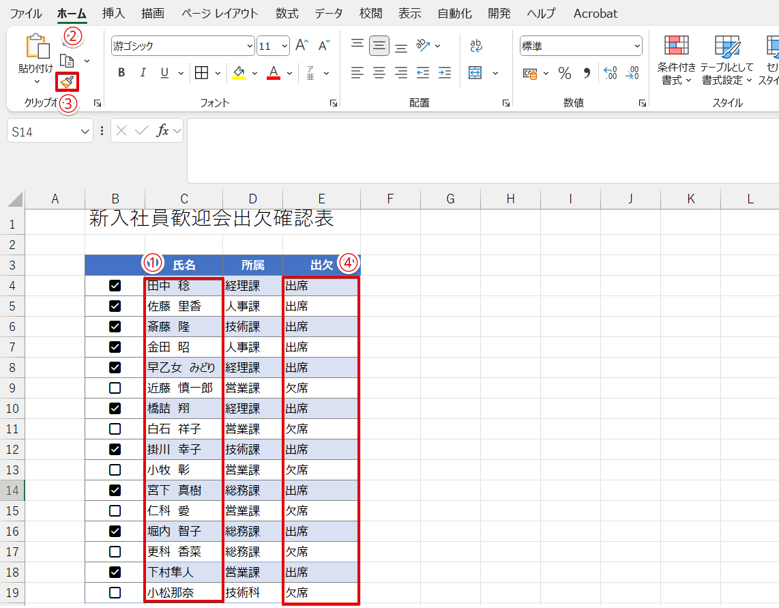
Task: Click the percent style icon
Action: [565, 73]
